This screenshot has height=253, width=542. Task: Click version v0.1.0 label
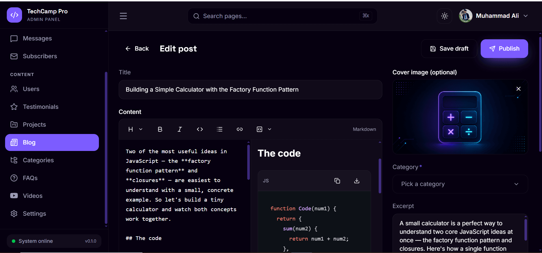tap(91, 241)
